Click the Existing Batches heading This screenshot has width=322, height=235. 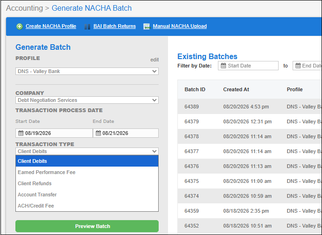click(207, 56)
